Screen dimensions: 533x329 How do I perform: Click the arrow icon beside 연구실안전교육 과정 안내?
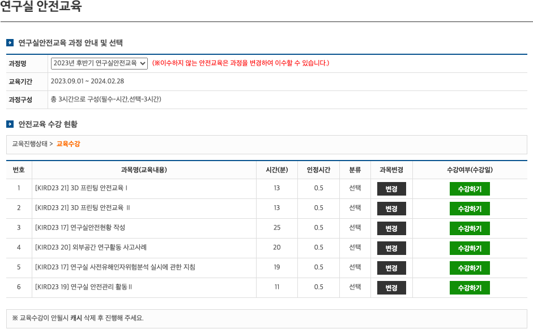[10, 43]
